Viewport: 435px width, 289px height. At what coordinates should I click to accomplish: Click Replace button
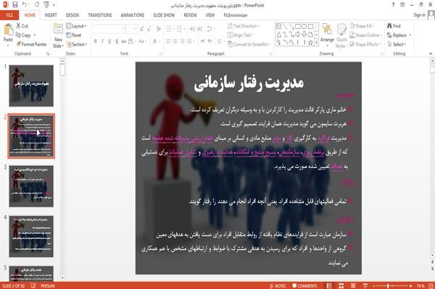[399, 35]
